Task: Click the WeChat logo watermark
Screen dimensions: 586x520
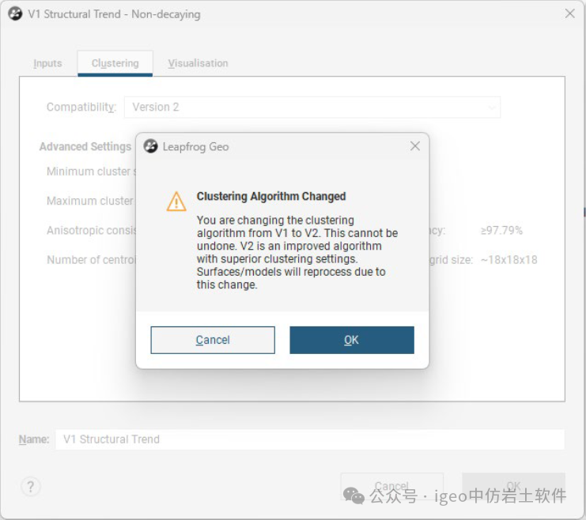Action: click(x=353, y=496)
